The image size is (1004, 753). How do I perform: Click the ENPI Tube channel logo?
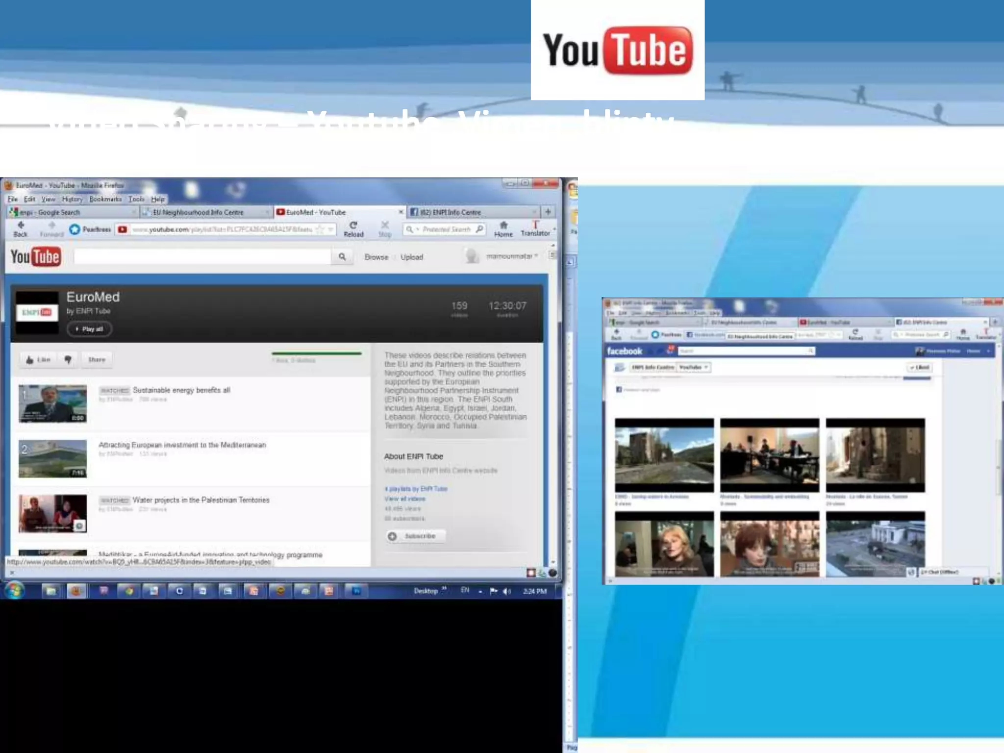37,312
